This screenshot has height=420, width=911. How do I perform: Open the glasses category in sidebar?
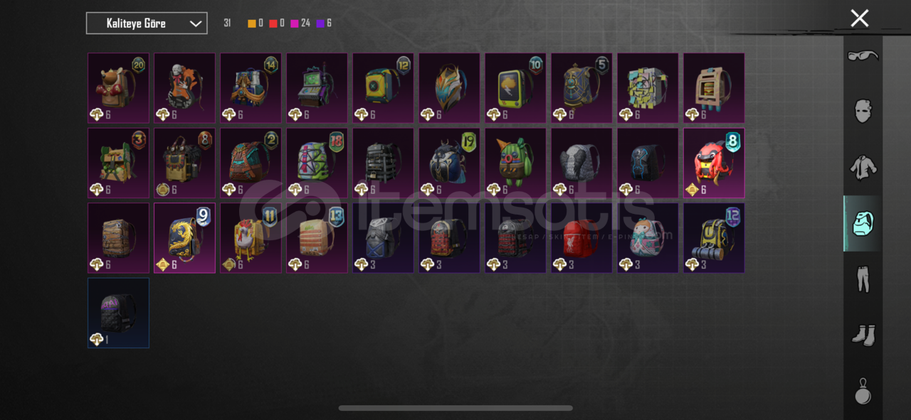click(863, 55)
